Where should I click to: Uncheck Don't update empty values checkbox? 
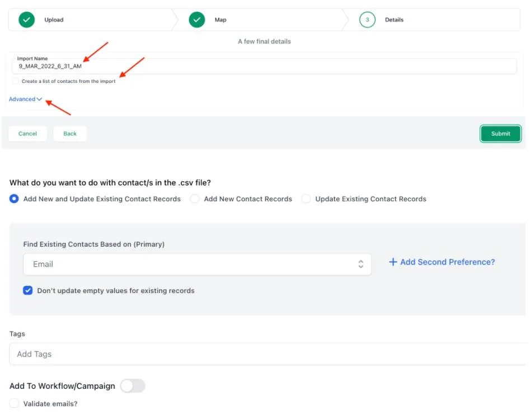[27, 290]
